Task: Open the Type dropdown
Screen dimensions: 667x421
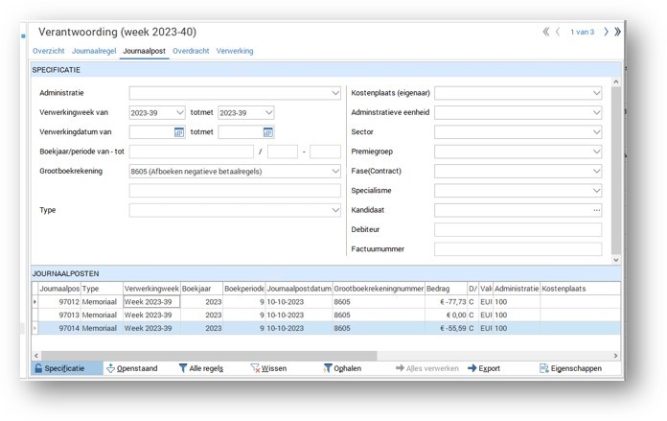Action: point(335,210)
